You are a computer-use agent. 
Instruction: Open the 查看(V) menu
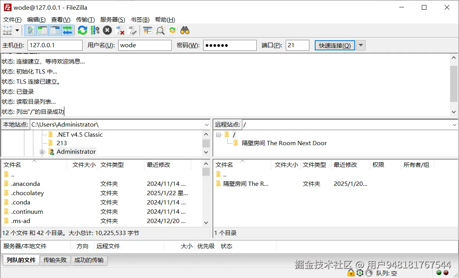[60, 20]
